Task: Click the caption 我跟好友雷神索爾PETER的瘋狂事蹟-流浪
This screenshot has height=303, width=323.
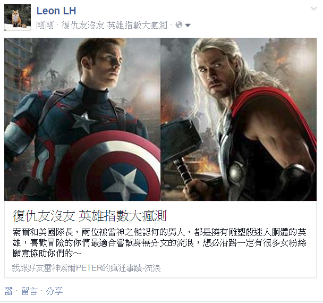Action: coord(86,268)
